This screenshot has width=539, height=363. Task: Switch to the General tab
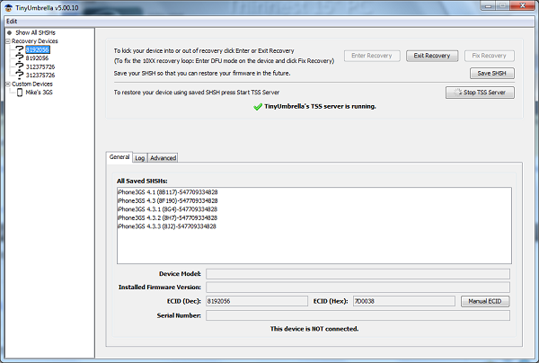[x=119, y=156]
